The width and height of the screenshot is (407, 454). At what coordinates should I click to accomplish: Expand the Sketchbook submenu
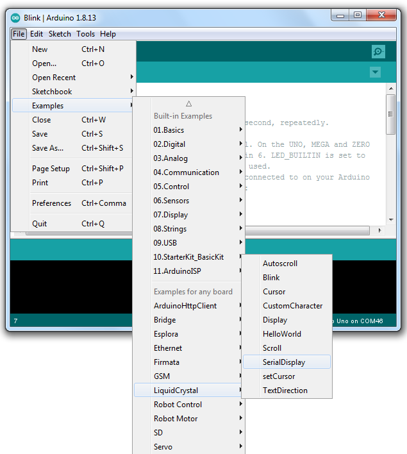point(72,92)
